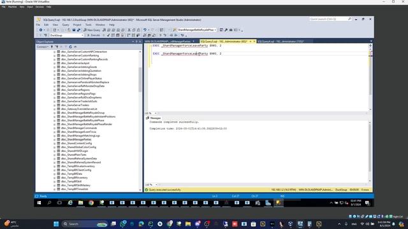This screenshot has width=408, height=229.
Task: Open the Window menu in SSMS
Action: [x=100, y=25]
